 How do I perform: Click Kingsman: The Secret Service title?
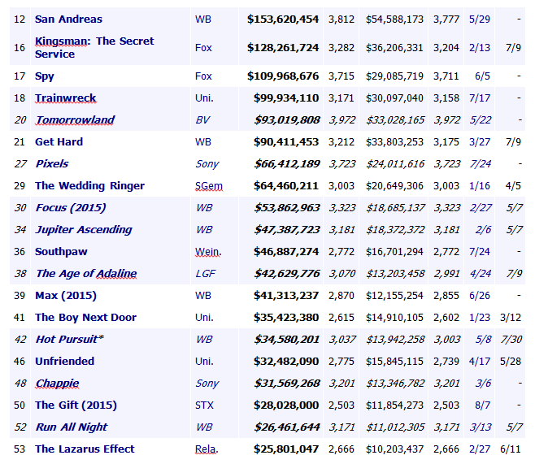tap(94, 47)
